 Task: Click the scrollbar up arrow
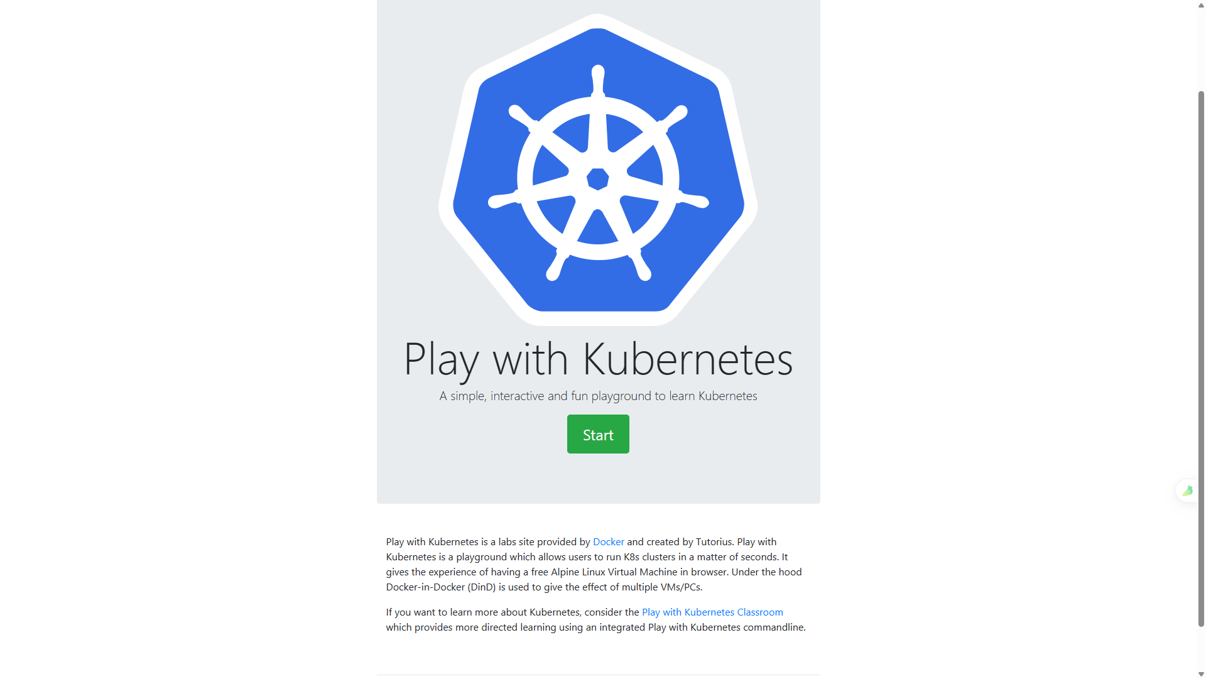pyautogui.click(x=1201, y=5)
